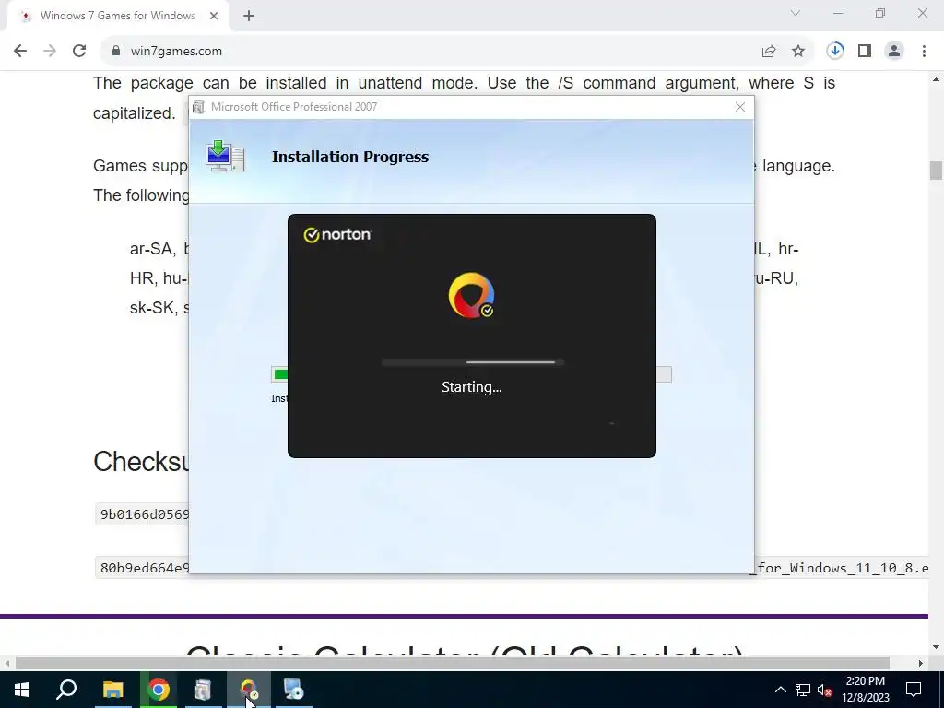944x708 pixels.
Task: Close the Microsoft Office Professional 2007 installer
Action: (740, 107)
